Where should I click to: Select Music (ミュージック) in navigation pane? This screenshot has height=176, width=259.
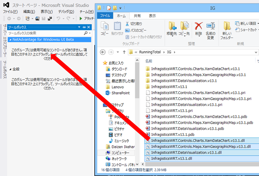[119, 141]
